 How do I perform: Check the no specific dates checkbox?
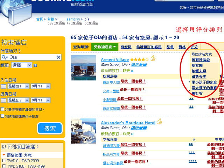pos(3,109)
